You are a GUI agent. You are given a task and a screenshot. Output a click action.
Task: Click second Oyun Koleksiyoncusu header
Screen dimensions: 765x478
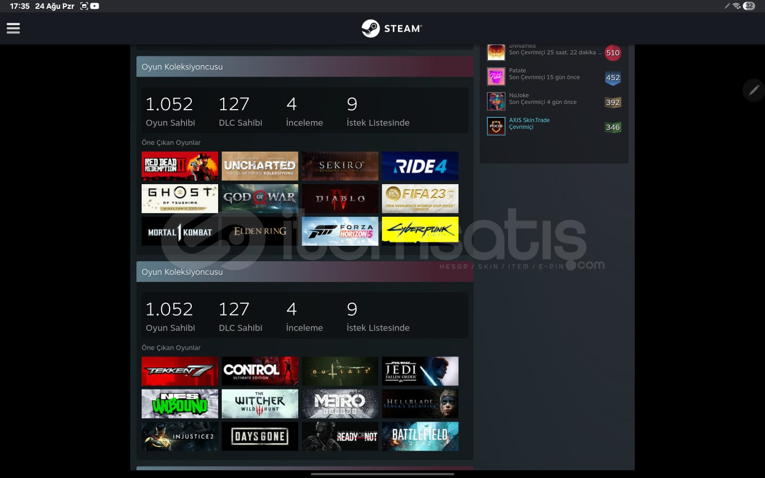pyautogui.click(x=305, y=272)
